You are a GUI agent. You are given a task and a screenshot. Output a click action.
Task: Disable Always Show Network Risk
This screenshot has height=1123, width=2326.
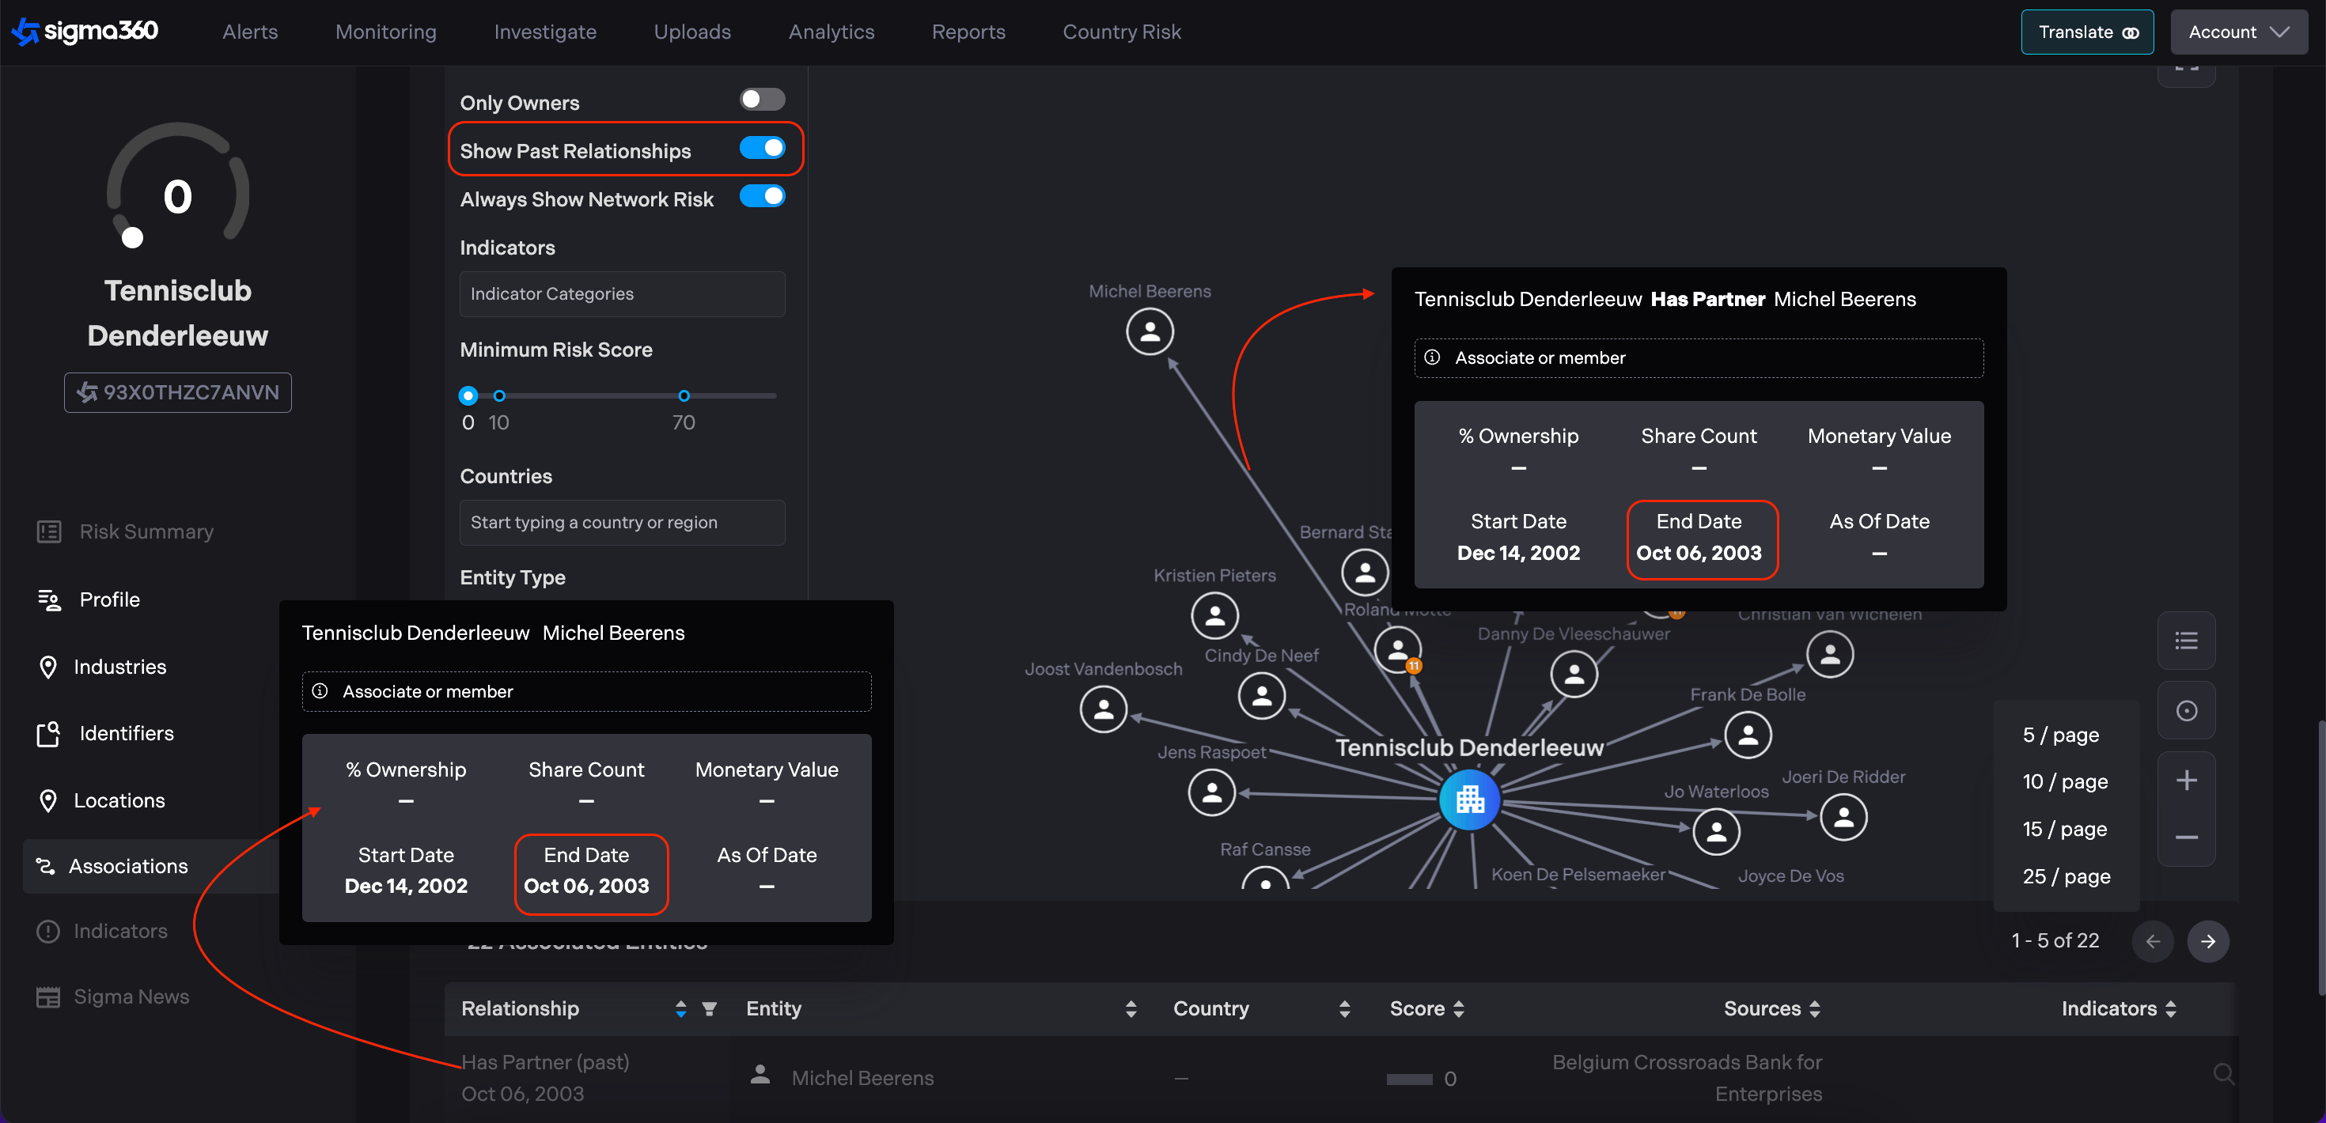pyautogui.click(x=761, y=196)
